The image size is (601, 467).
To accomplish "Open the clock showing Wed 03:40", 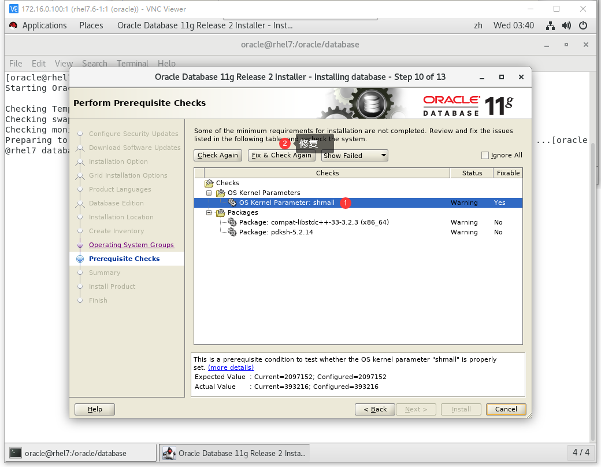I will [514, 25].
